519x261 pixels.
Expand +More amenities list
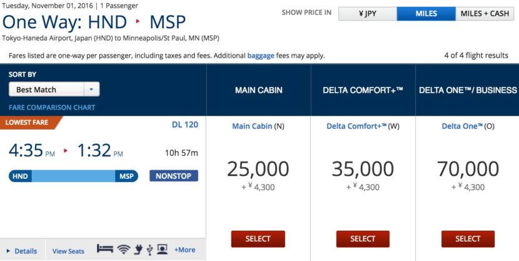tap(184, 250)
